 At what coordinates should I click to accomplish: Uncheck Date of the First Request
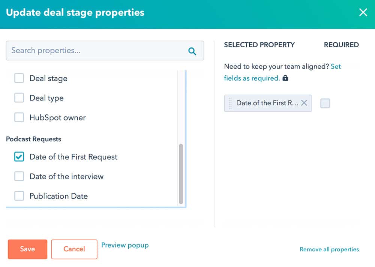point(19,157)
